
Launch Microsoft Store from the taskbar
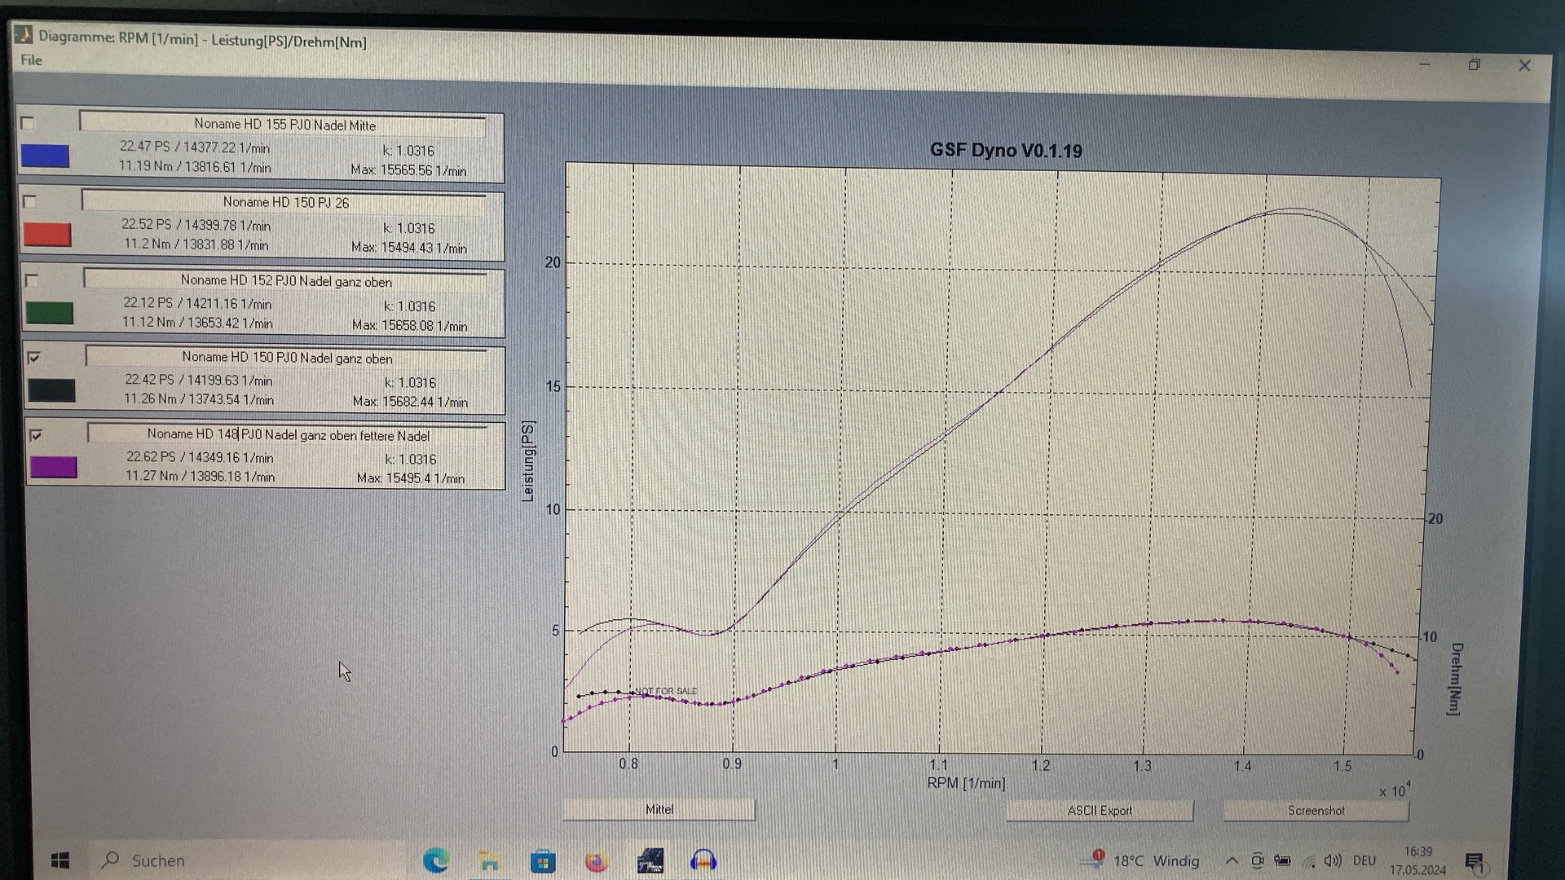point(543,861)
